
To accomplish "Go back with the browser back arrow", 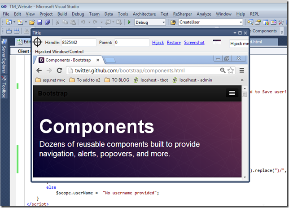I will (x=39, y=71).
